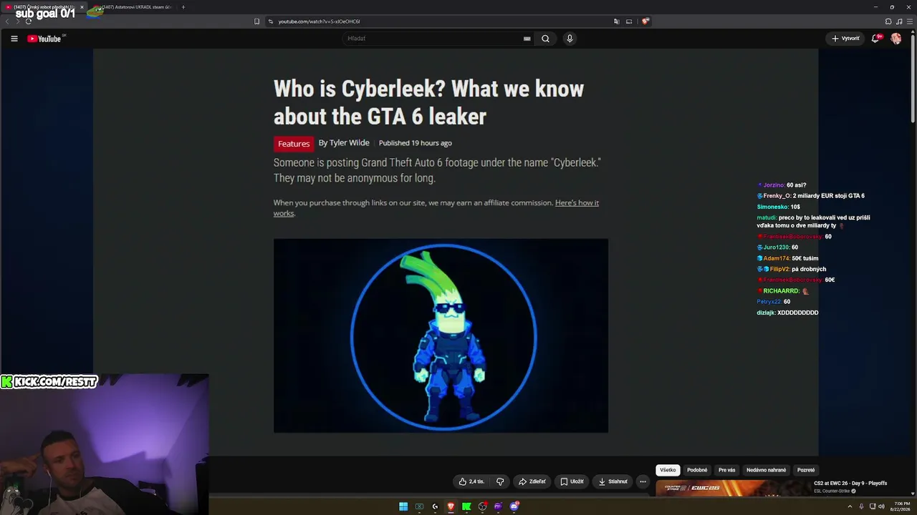Image resolution: width=917 pixels, height=515 pixels.
Task: Open author Tyler Wilde's link
Action: (x=350, y=143)
